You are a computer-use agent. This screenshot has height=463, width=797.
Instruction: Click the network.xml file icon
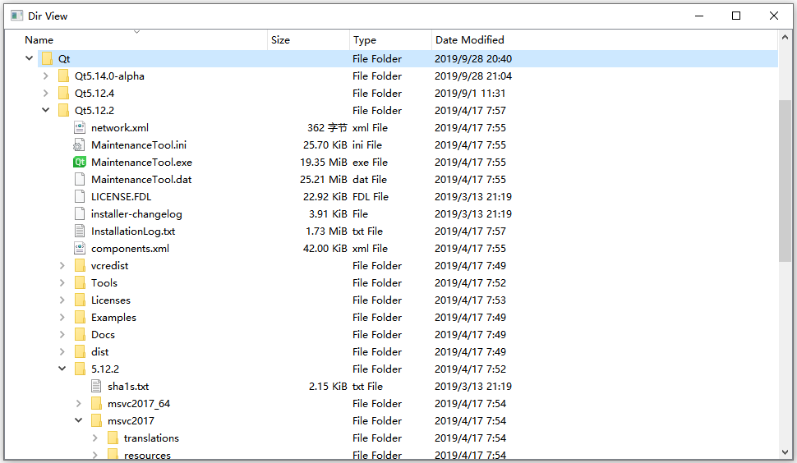tap(80, 127)
